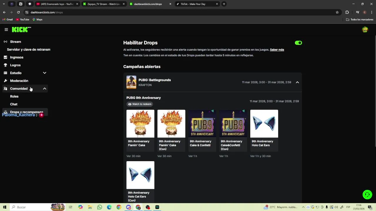The width and height of the screenshot is (376, 211).
Task: Open File Explorer from the taskbar
Action: 90,207
